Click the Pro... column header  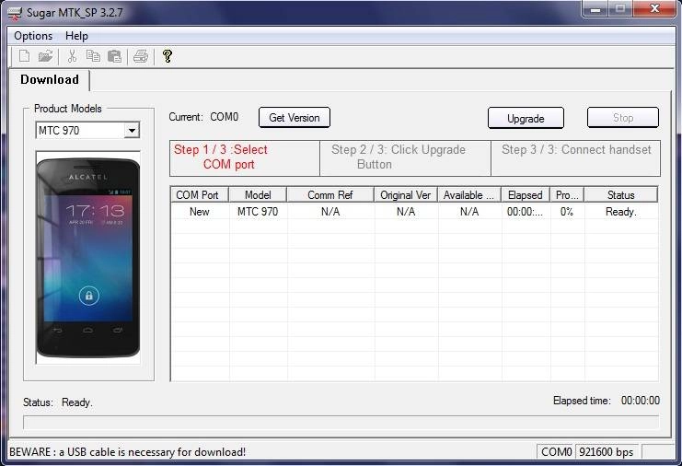pos(567,195)
